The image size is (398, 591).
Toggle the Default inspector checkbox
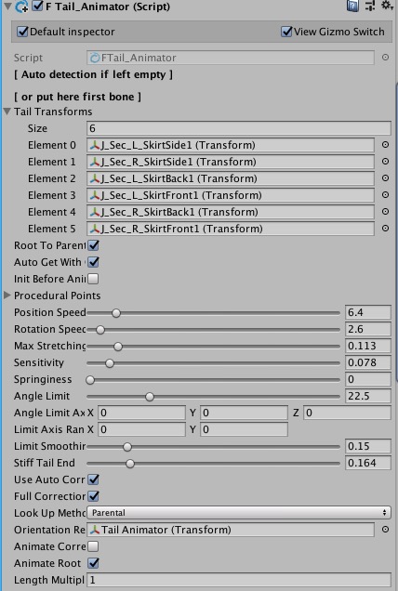click(x=22, y=32)
